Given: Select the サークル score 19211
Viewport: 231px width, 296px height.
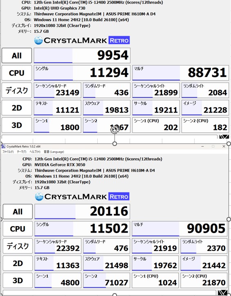Looking at the screenshot, I should (156, 108).
